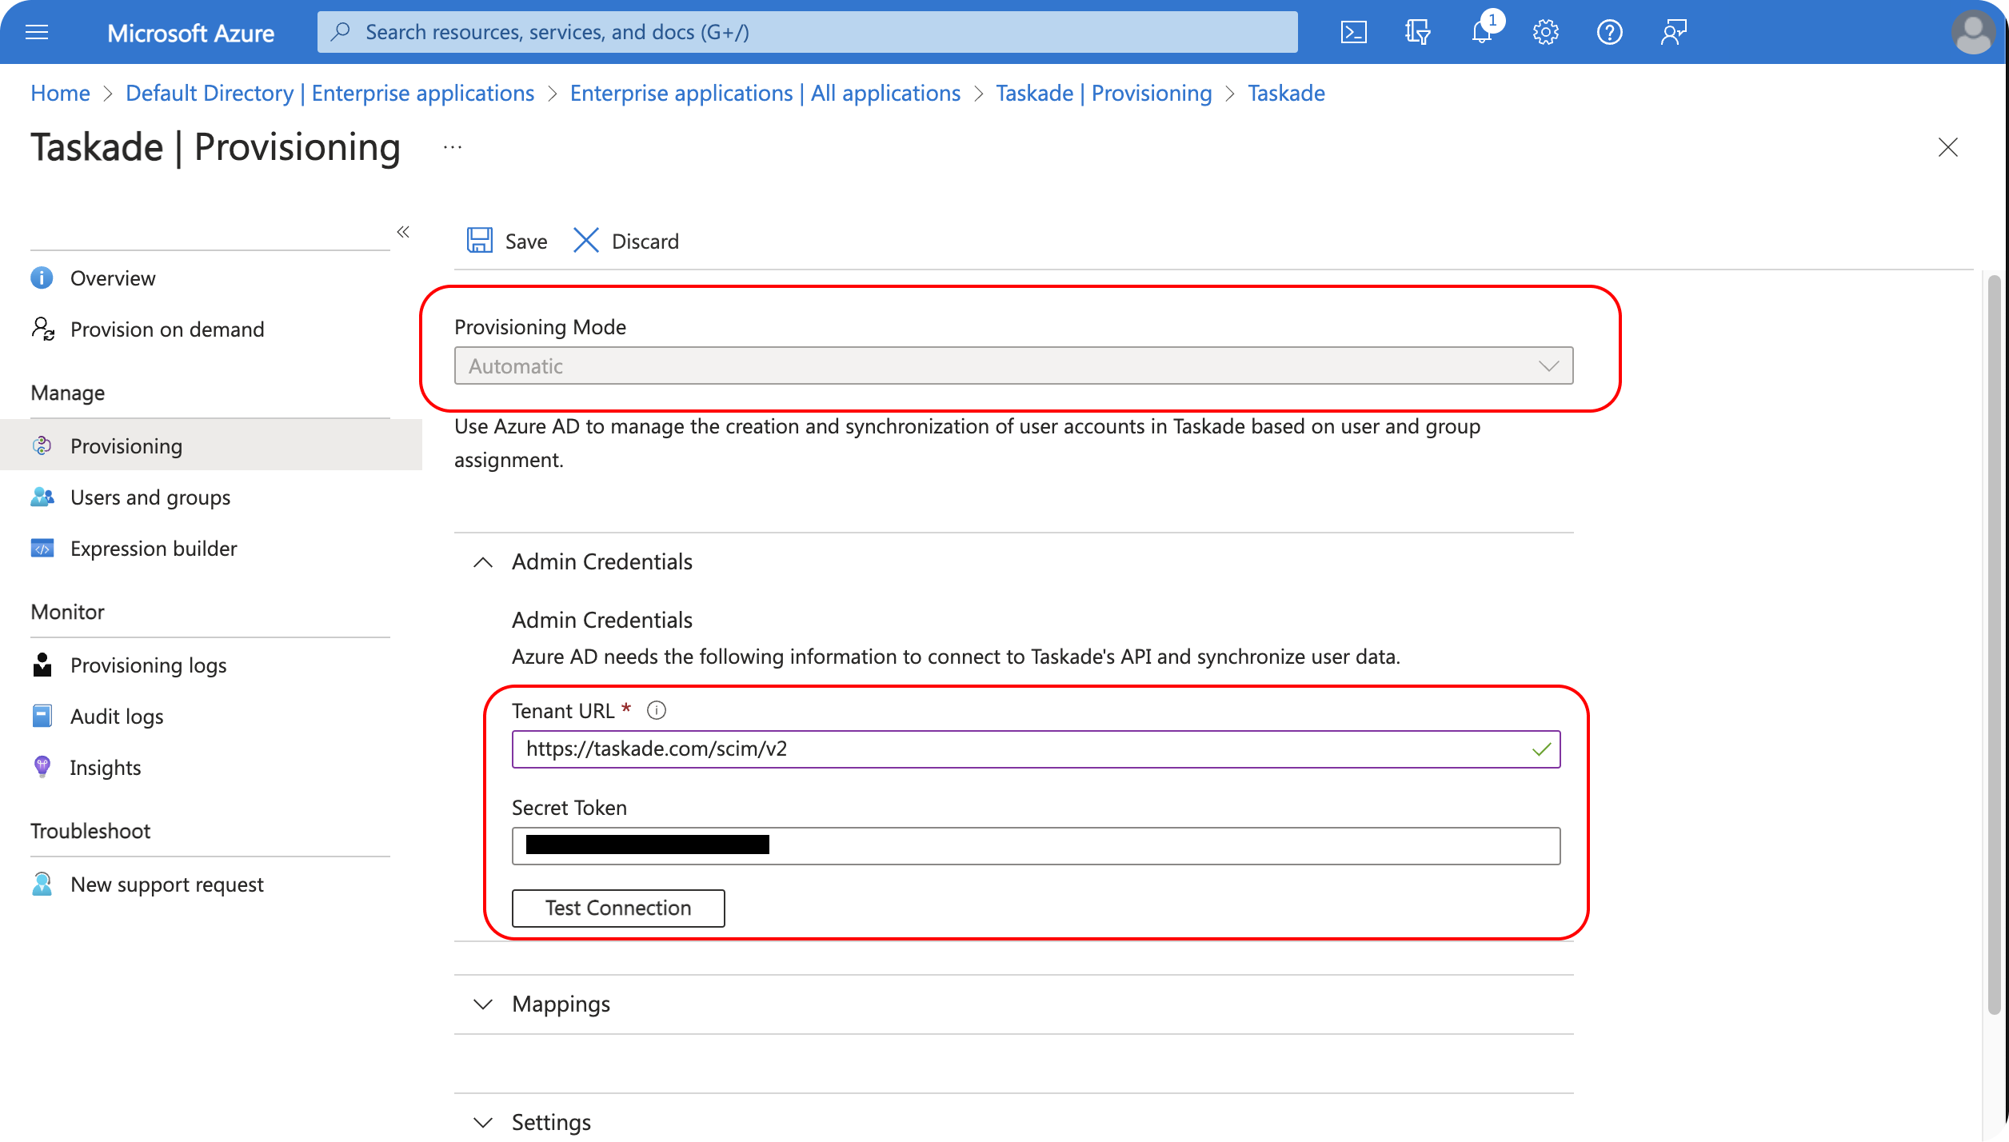
Task: Open portal settings gear icon
Action: coord(1545,32)
